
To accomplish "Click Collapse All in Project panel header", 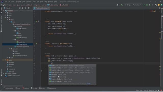I will [x=25, y=8].
